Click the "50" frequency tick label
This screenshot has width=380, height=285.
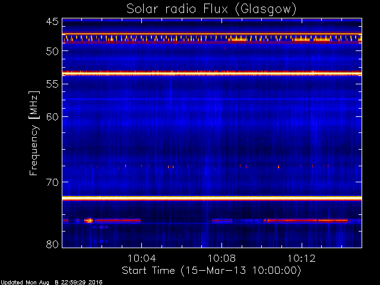coord(52,52)
